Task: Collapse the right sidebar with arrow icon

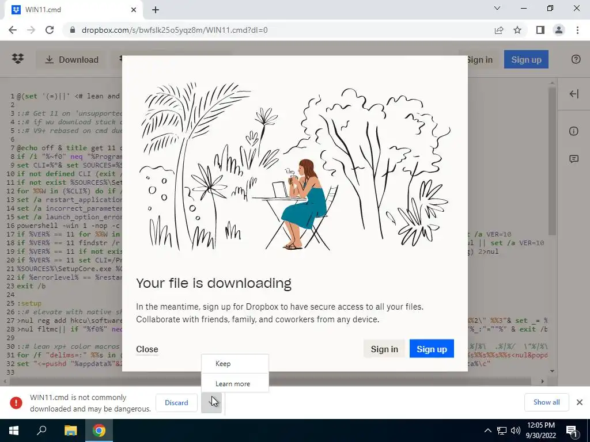Action: 574,94
